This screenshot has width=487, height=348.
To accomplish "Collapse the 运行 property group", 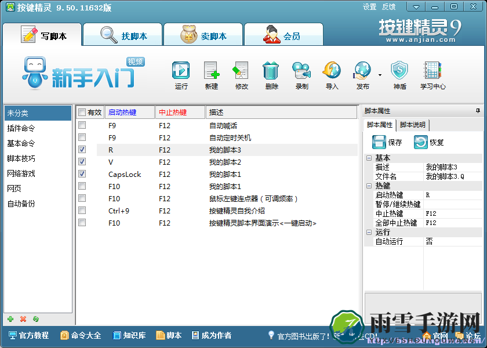I will (x=369, y=232).
